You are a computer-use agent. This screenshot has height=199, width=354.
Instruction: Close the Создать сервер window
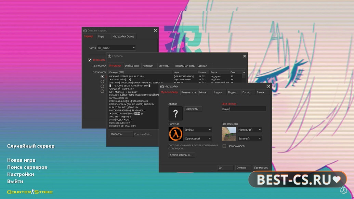[x=155, y=30]
